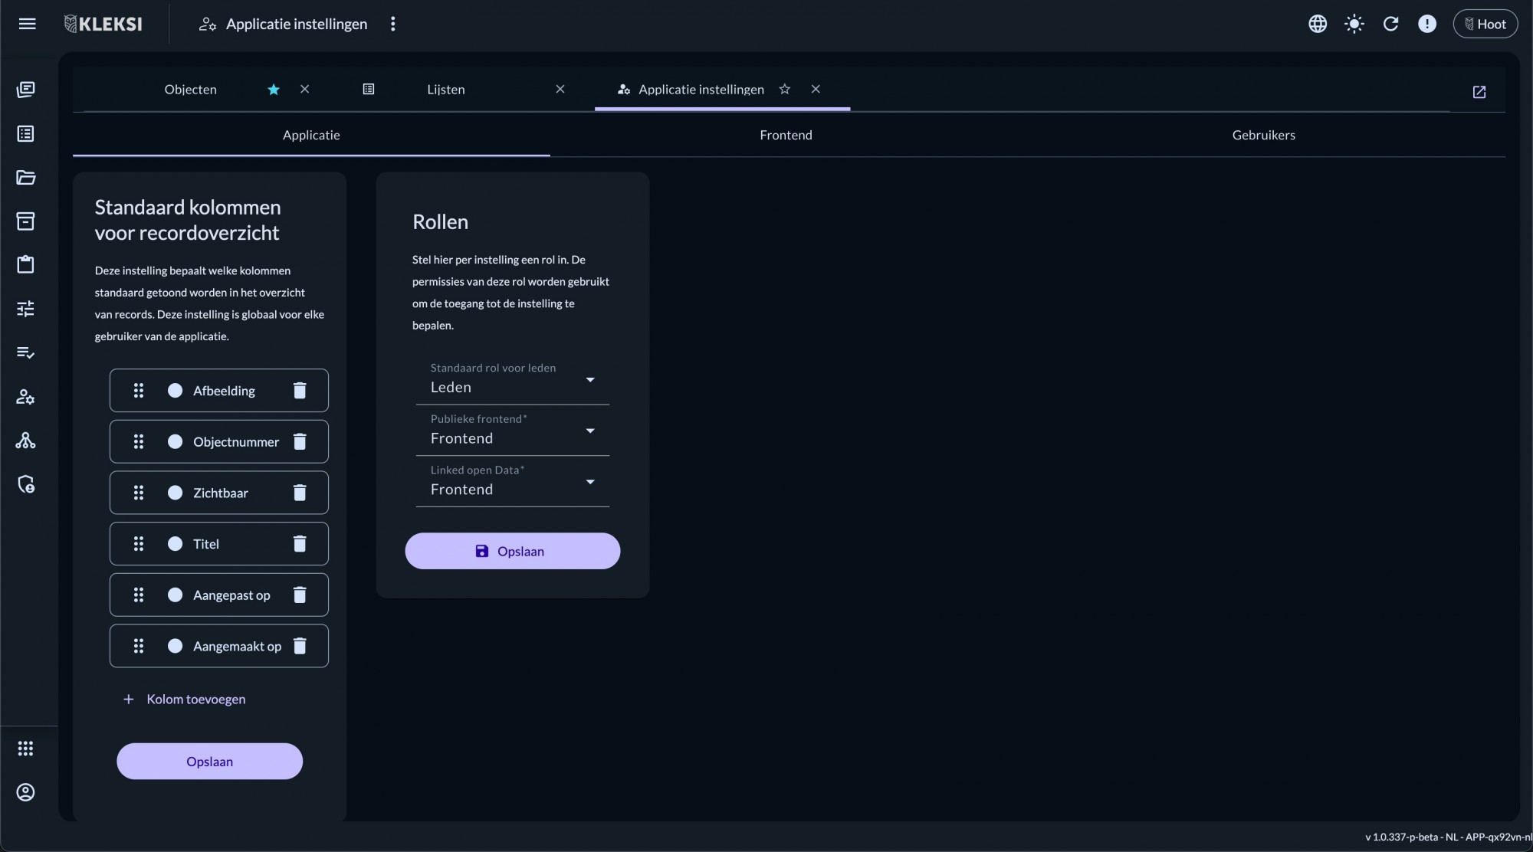Toggle the Aangepast op column circle
This screenshot has width=1533, height=852.
pyautogui.click(x=175, y=595)
